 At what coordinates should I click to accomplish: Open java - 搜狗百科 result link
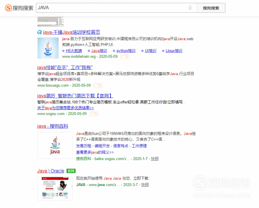53,126
